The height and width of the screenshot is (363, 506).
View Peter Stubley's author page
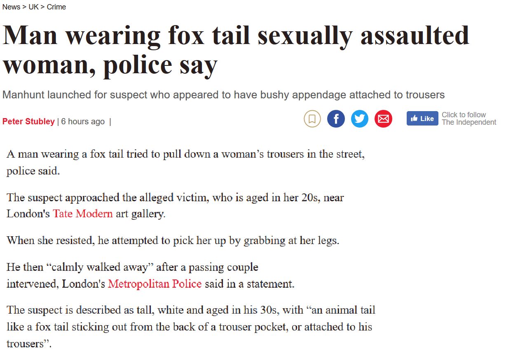(x=28, y=121)
